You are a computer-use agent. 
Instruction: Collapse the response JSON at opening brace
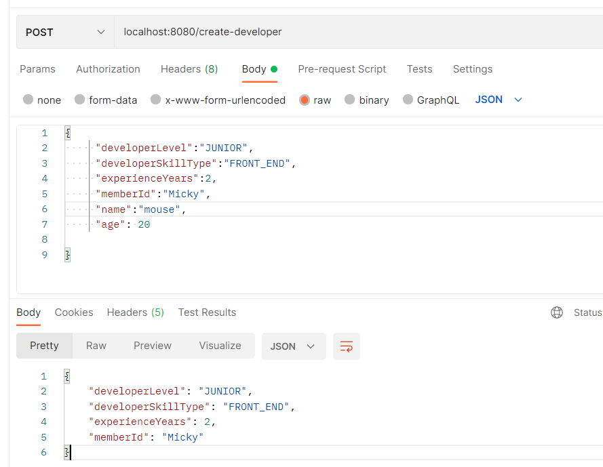click(x=67, y=376)
